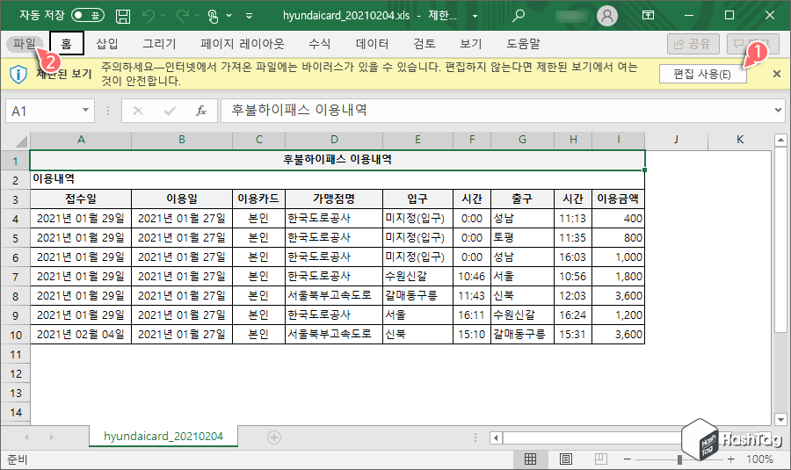Open the 검토 ribbon tab
The height and width of the screenshot is (470, 791).
click(x=425, y=44)
